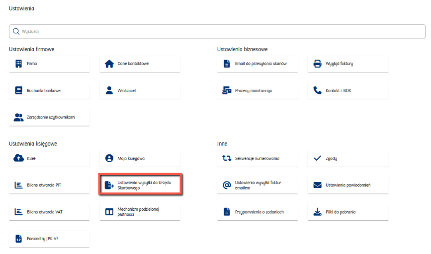Click the Procesy monitoringu icon
Viewport: 431px width, 254px height.
point(227,90)
